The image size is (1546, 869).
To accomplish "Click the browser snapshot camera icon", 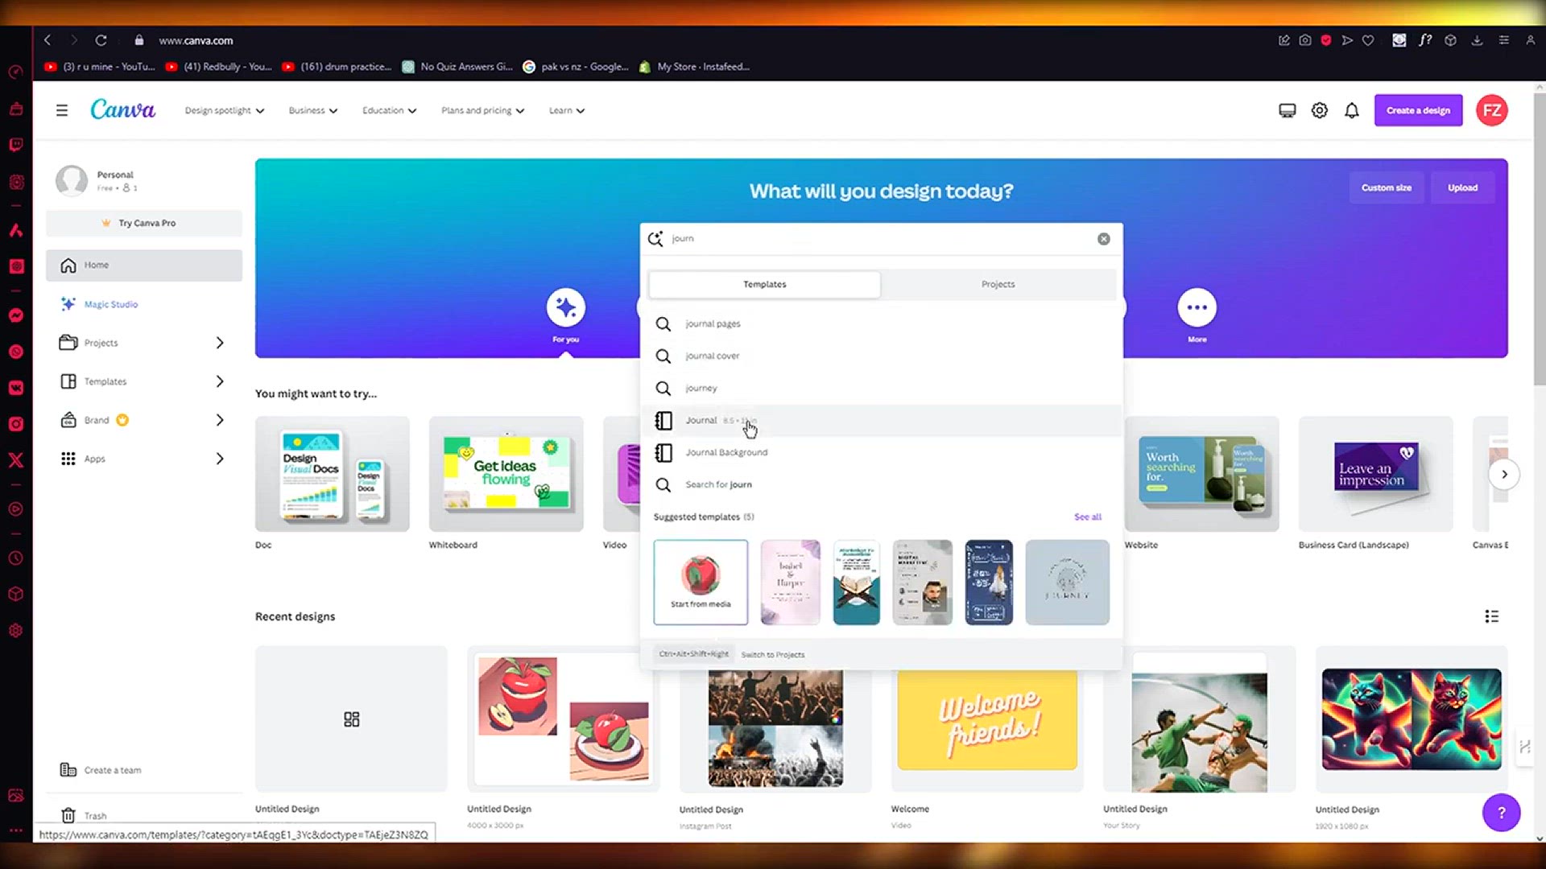I will (x=1305, y=40).
